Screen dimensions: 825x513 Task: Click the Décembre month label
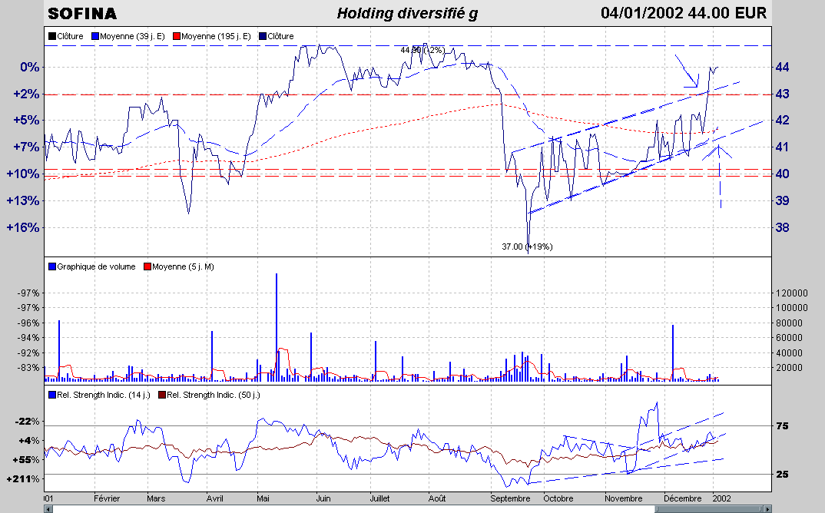(682, 499)
